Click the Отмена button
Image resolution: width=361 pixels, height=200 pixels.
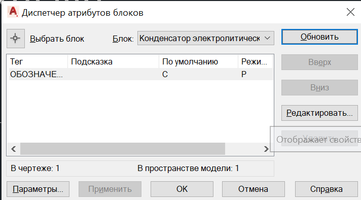click(x=253, y=189)
